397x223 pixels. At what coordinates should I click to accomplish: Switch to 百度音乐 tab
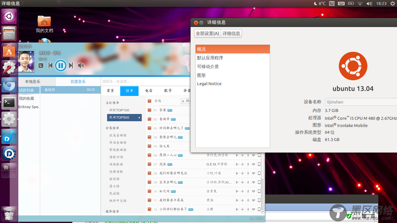click(x=78, y=82)
